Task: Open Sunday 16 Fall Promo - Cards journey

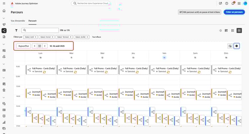Action: (x=227, y=70)
